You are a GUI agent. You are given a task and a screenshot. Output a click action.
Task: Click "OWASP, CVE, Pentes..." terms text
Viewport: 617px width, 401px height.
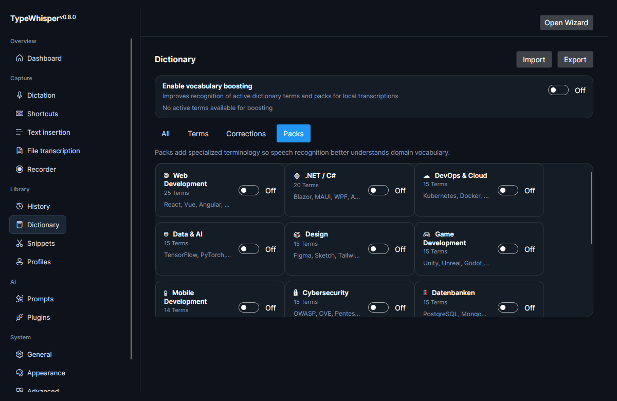tap(327, 314)
